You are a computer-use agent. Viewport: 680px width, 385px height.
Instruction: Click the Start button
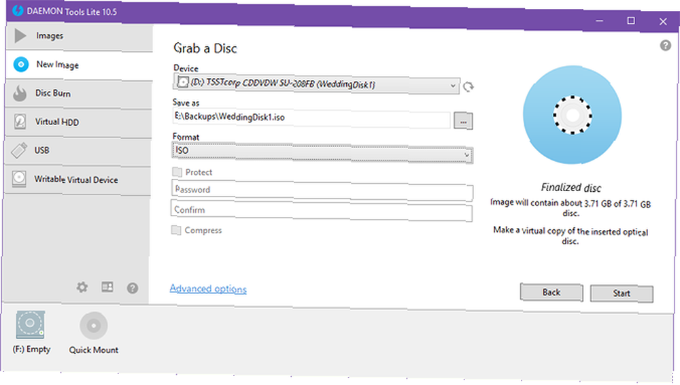(622, 293)
